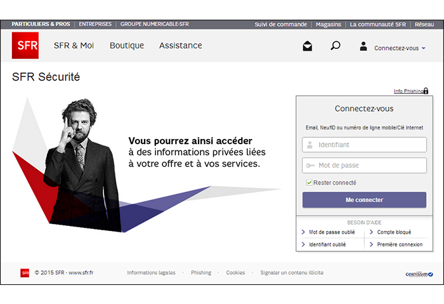Click the search magnifier icon

click(336, 46)
